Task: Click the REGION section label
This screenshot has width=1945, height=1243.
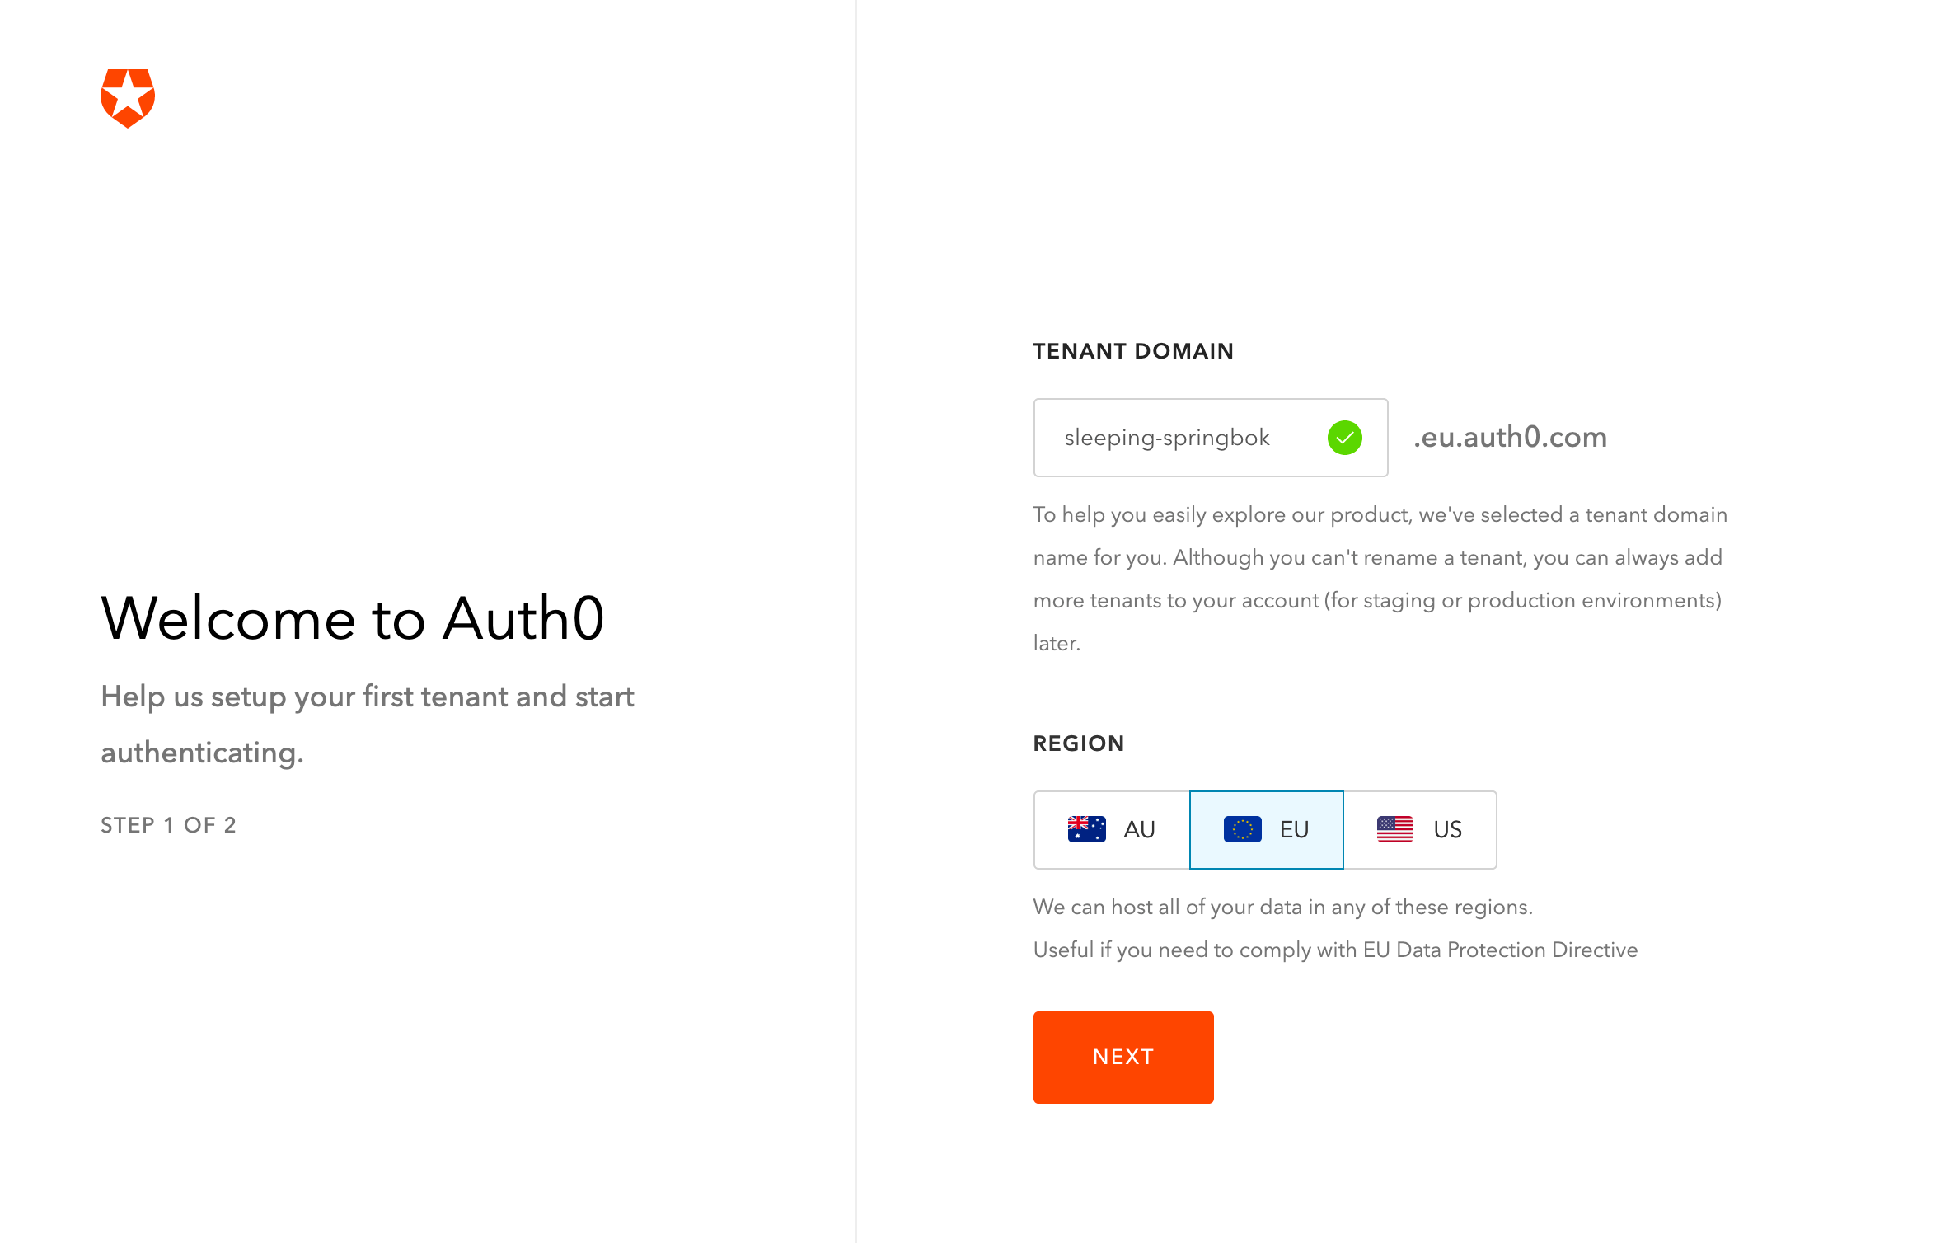Action: pyautogui.click(x=1079, y=743)
